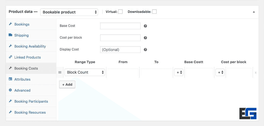Collapse the Product data panel

[254, 12]
